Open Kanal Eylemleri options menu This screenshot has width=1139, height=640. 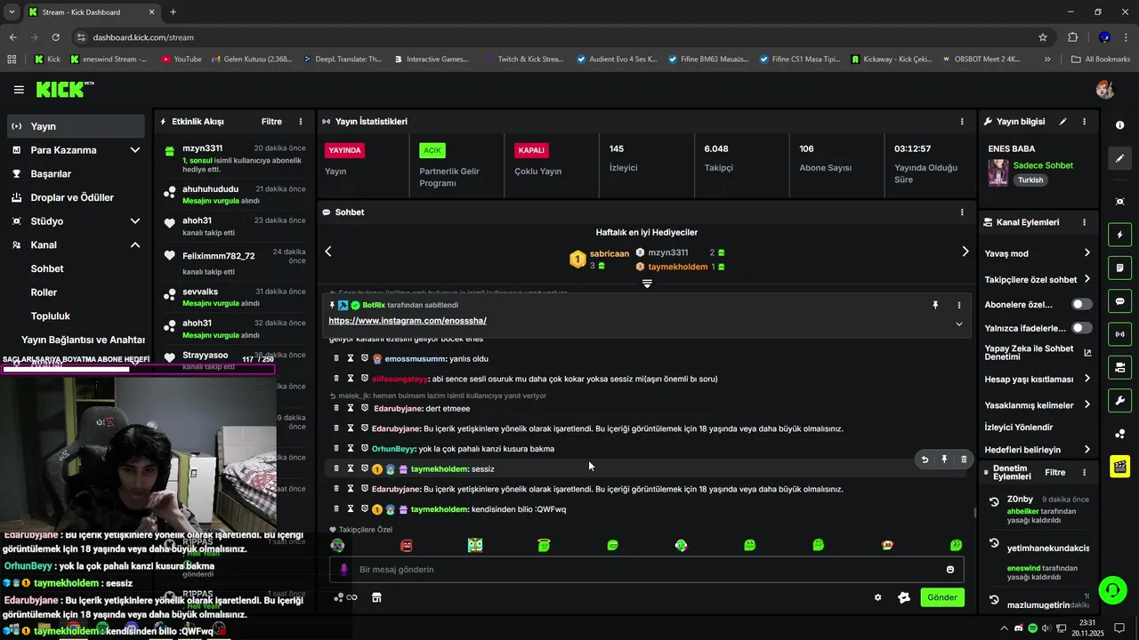tap(1084, 222)
